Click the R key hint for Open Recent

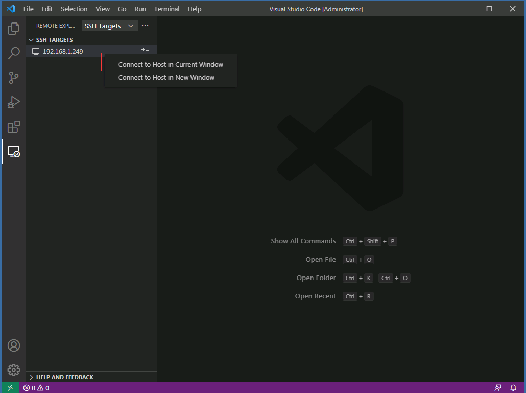(x=369, y=297)
